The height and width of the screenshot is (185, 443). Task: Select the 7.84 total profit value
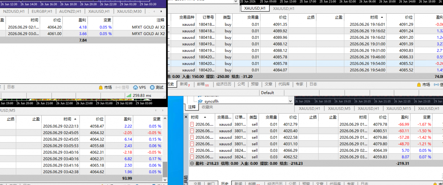point(83,40)
